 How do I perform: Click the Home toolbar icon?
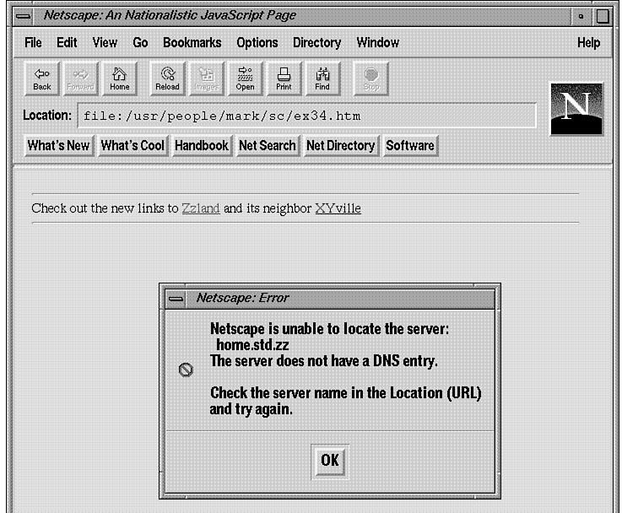[x=120, y=78]
